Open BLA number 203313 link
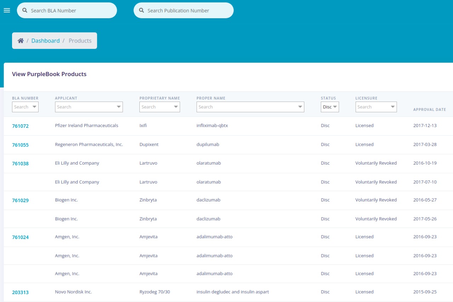This screenshot has height=302, width=453. coord(20,292)
